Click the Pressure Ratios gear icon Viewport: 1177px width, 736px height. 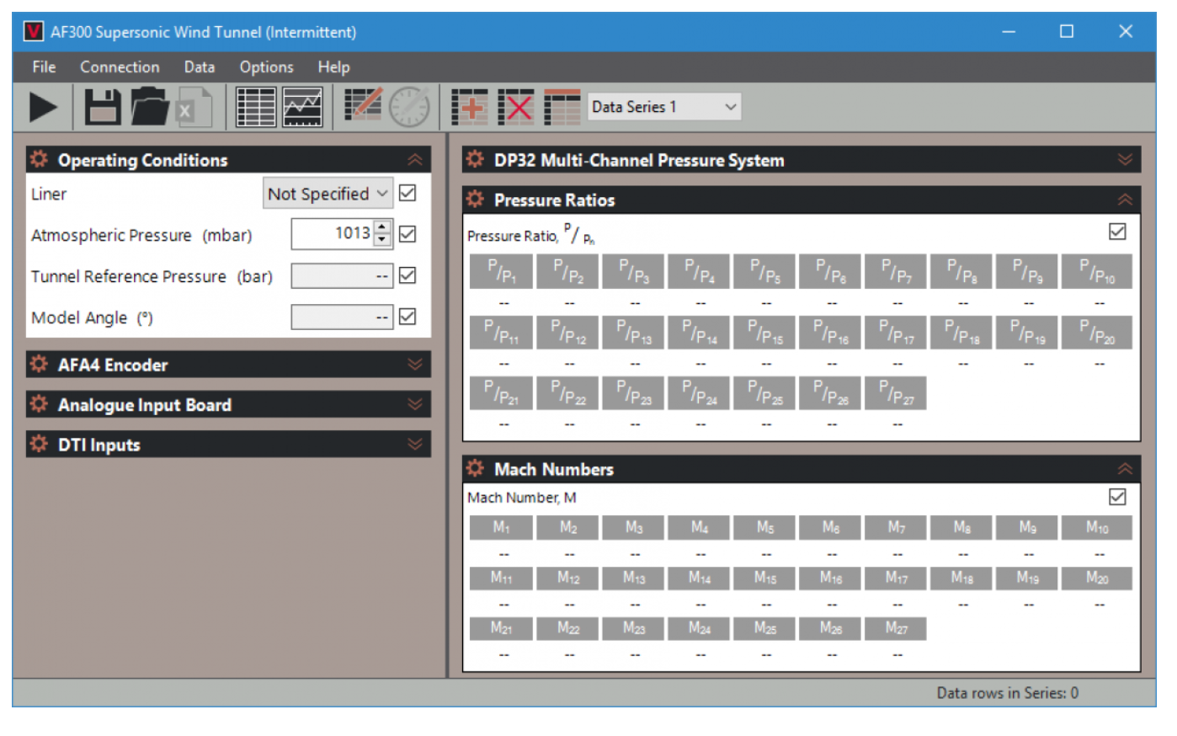coord(476,200)
